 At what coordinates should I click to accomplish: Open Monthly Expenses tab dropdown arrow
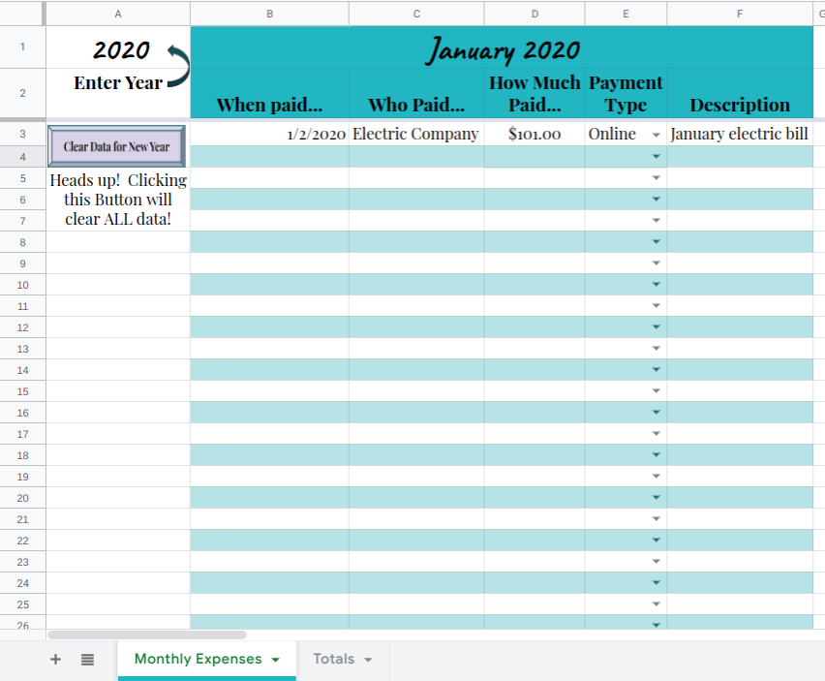(x=275, y=660)
